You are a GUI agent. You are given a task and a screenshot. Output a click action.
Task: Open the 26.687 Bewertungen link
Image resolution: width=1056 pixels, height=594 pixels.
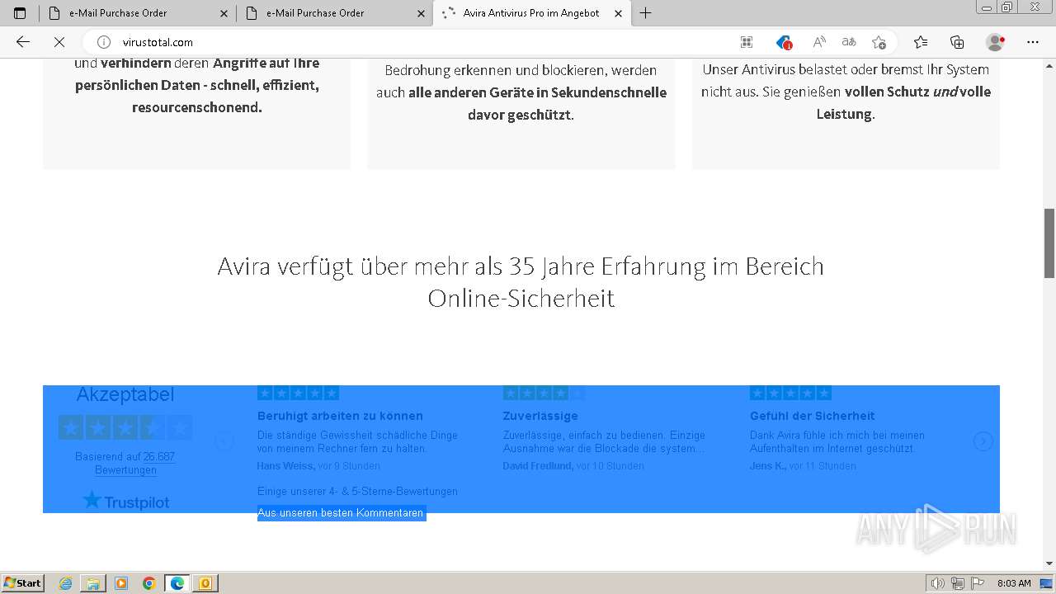[x=134, y=463]
